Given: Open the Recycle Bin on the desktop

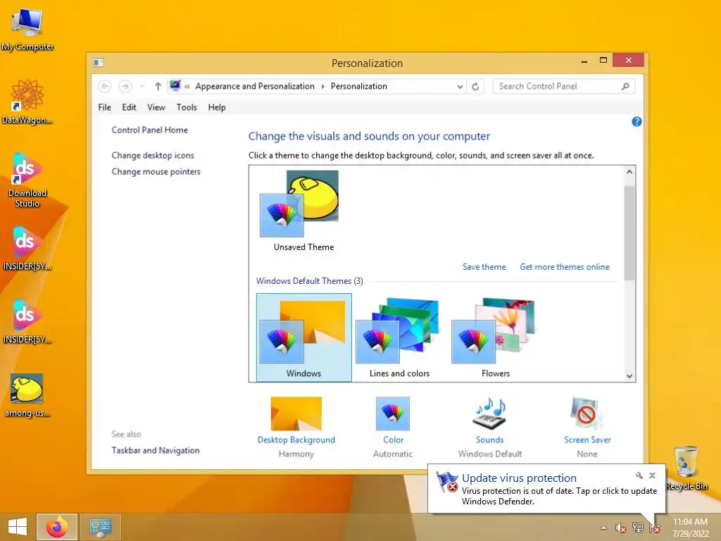Looking at the screenshot, I should tap(686, 468).
